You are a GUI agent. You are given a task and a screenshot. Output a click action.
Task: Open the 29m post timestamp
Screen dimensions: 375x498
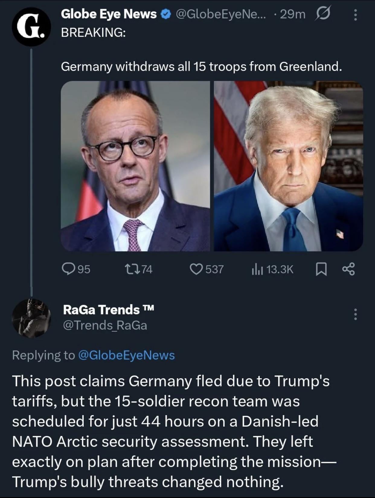point(293,14)
